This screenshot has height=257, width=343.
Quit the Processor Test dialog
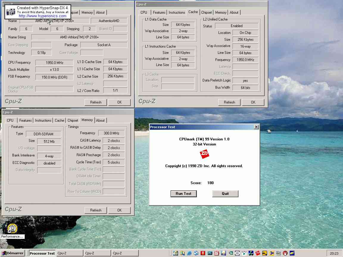[225, 194]
